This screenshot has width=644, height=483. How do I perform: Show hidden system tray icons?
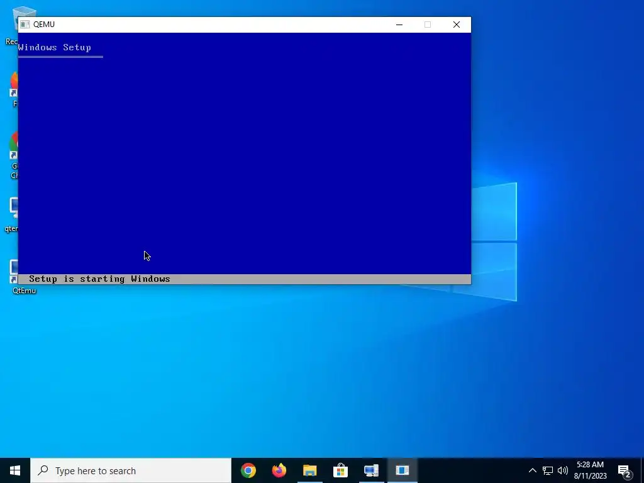point(532,470)
